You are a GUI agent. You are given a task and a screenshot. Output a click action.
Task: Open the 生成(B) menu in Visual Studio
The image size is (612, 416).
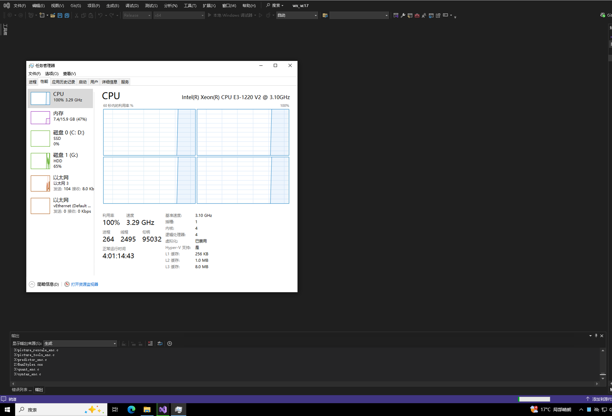112,5
